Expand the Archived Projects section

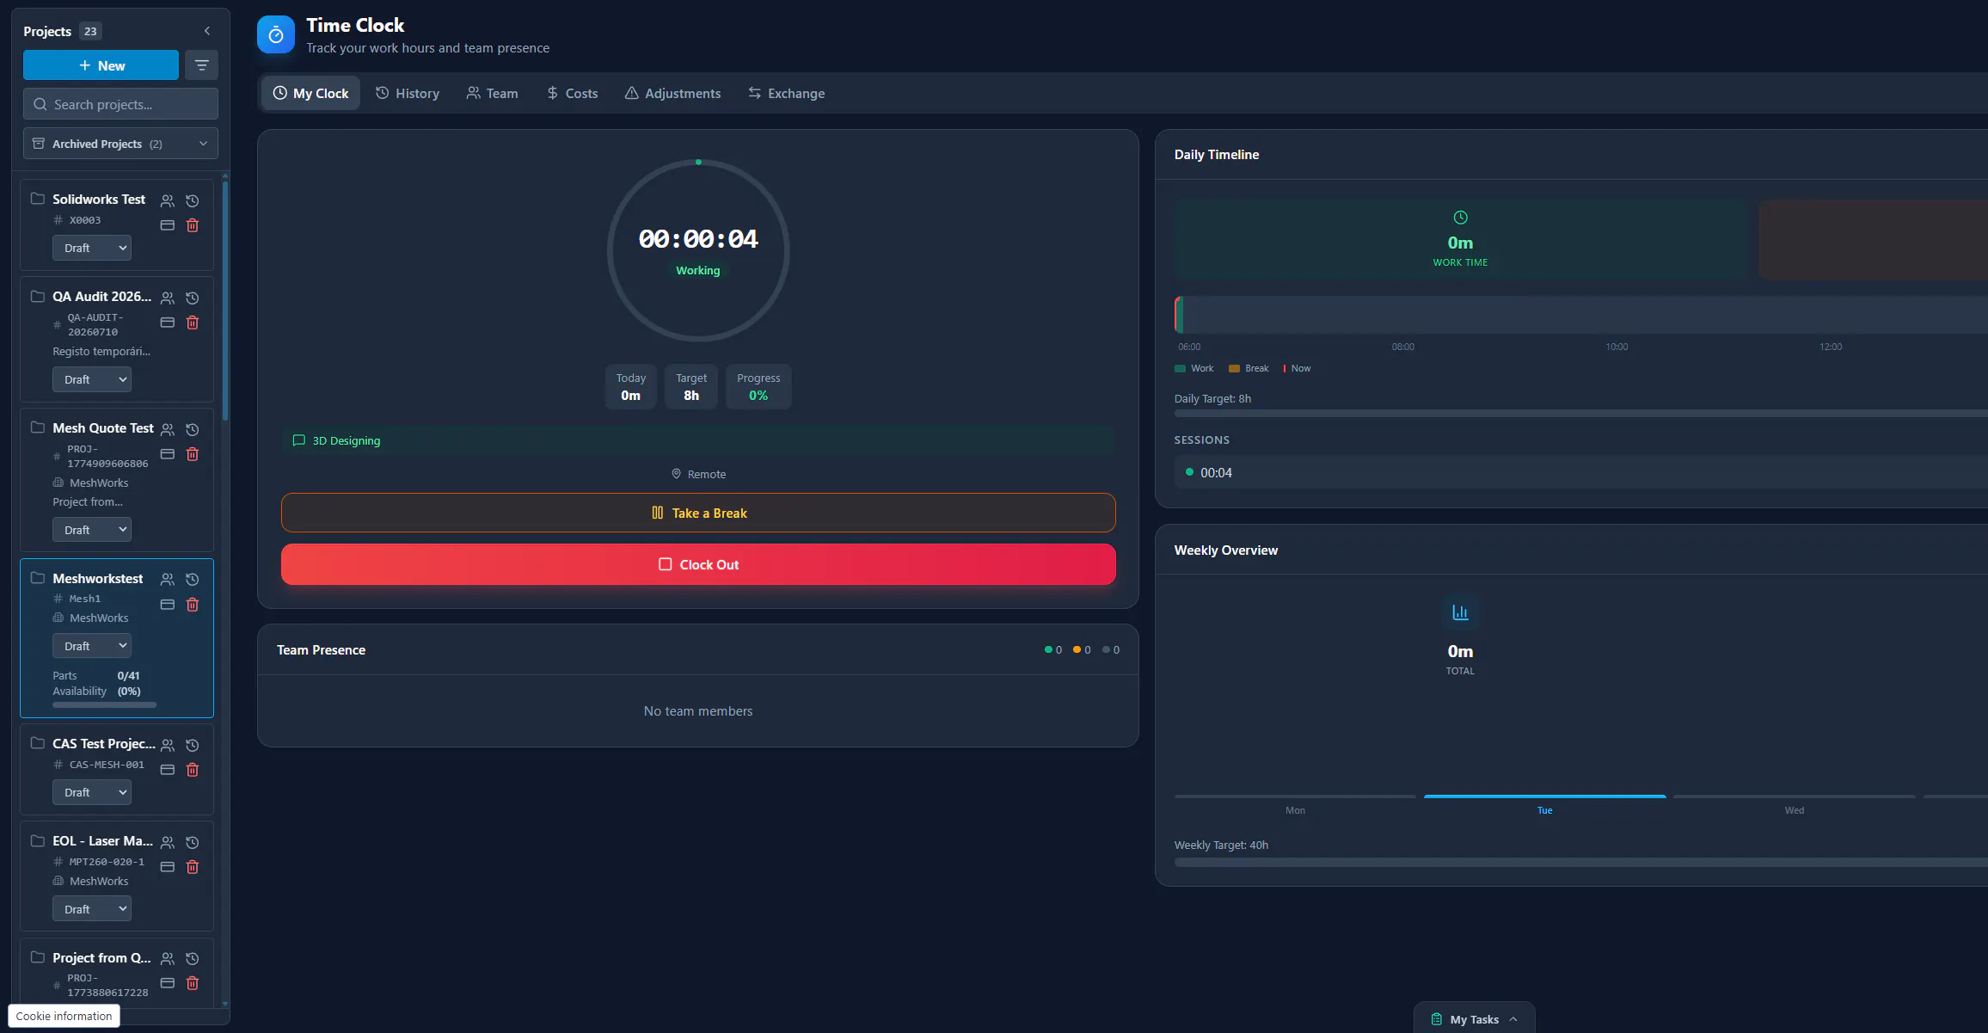pyautogui.click(x=120, y=144)
